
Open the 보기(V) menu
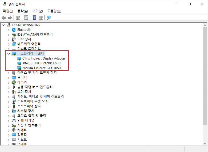38,11
